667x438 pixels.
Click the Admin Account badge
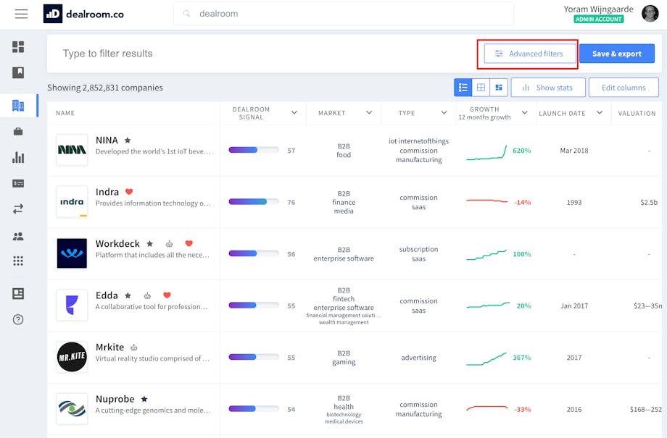tap(599, 19)
